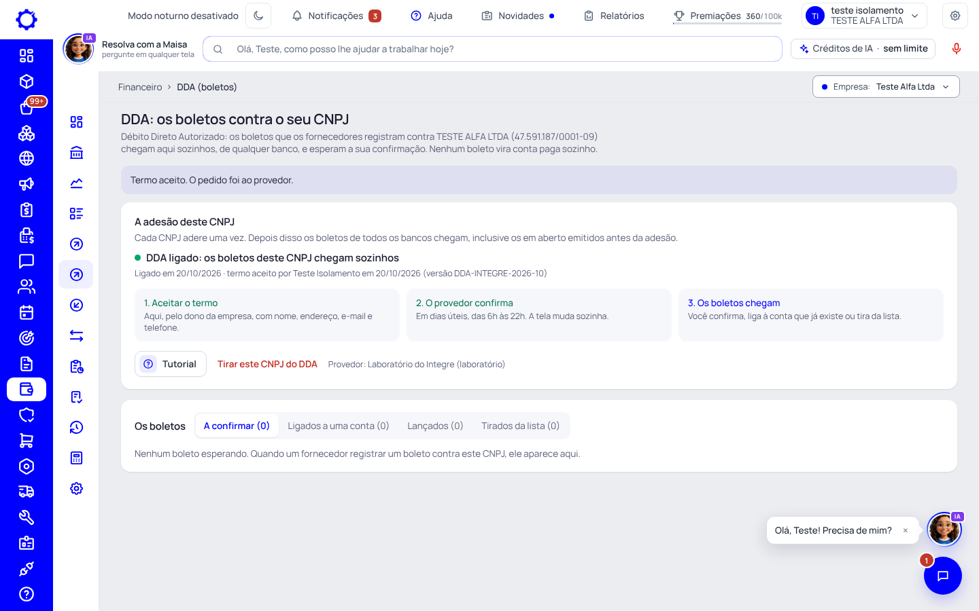Viewport: 979px width, 611px height.
Task: Click the shield check icon in the blue sidebar
Action: [27, 415]
